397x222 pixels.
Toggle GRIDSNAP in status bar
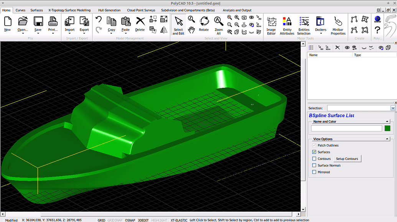pos(115,220)
